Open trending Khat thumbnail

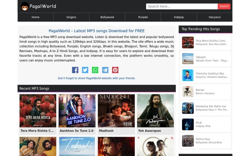click(x=188, y=124)
